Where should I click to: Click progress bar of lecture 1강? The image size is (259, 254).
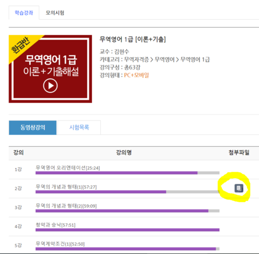128,173
